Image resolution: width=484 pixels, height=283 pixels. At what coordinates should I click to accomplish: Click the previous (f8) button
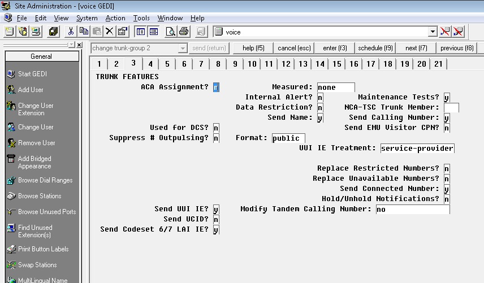(457, 48)
